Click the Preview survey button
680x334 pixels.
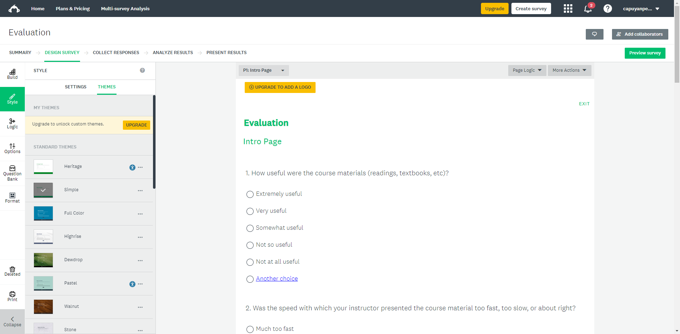point(645,53)
